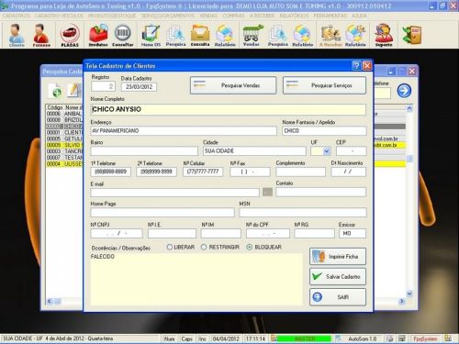Open the RELATÓRIOS menu
The height and width of the screenshot is (344, 459).
point(294,16)
